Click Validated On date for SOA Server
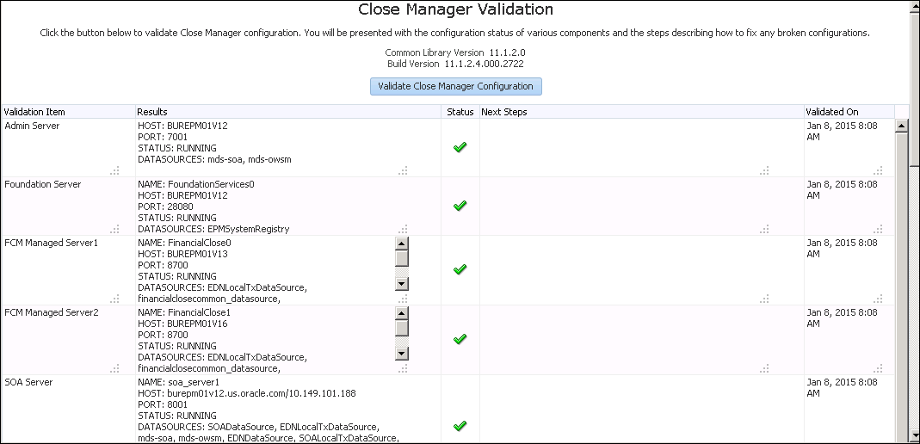The height and width of the screenshot is (444, 920). tap(843, 388)
